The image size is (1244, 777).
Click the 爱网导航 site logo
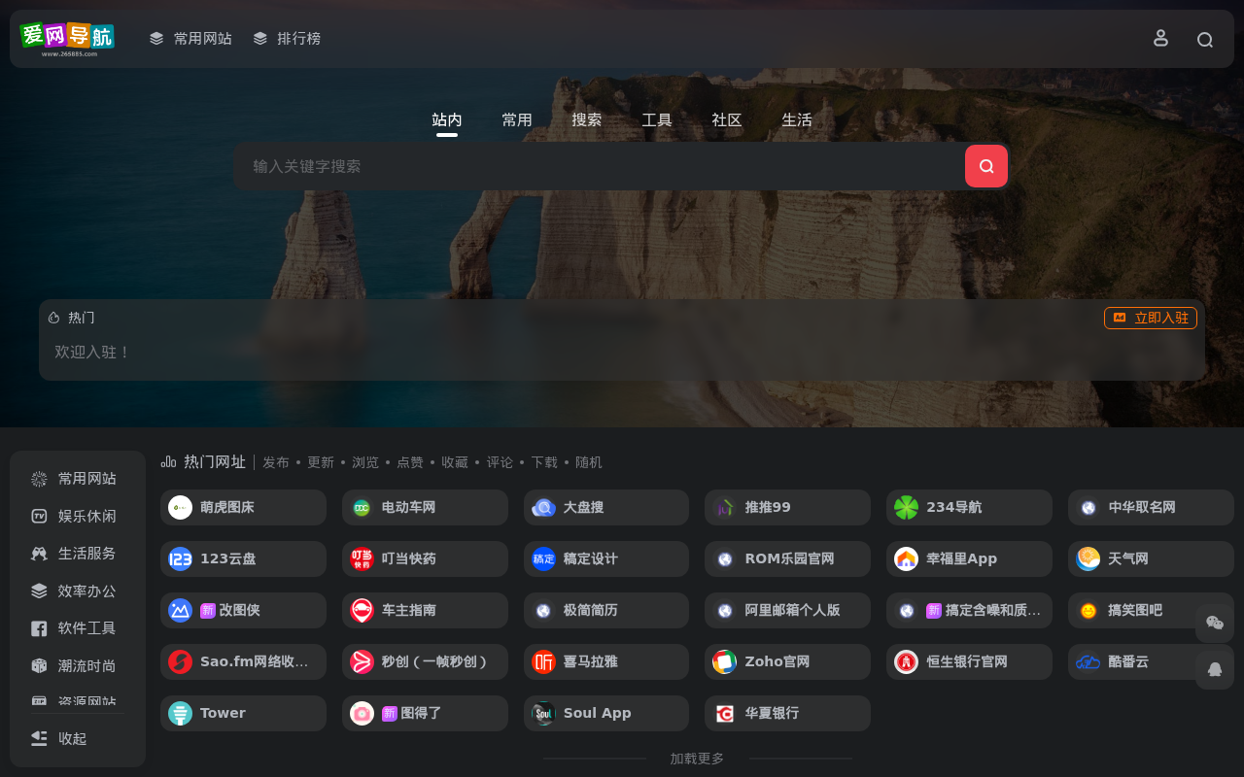(x=68, y=38)
